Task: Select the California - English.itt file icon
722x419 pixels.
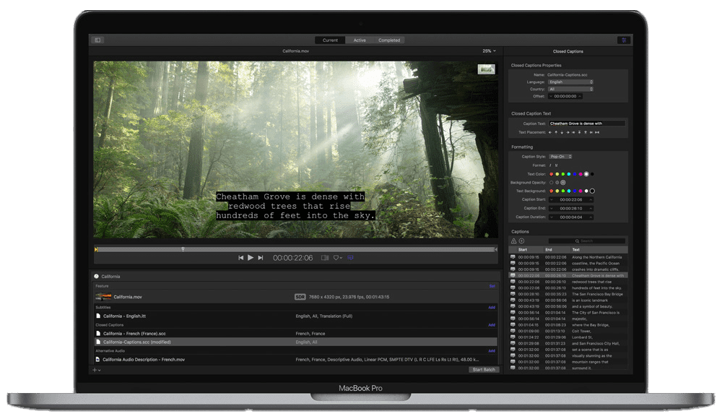Action: click(x=98, y=316)
